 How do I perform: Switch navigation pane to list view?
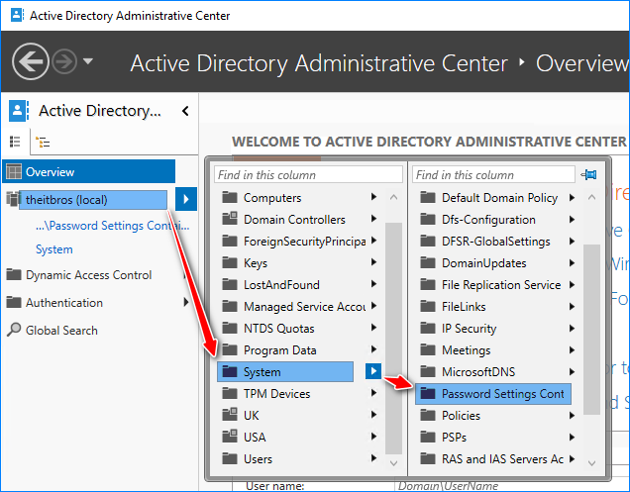15,142
